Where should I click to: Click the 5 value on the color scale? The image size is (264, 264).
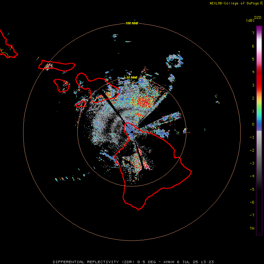(253, 59)
